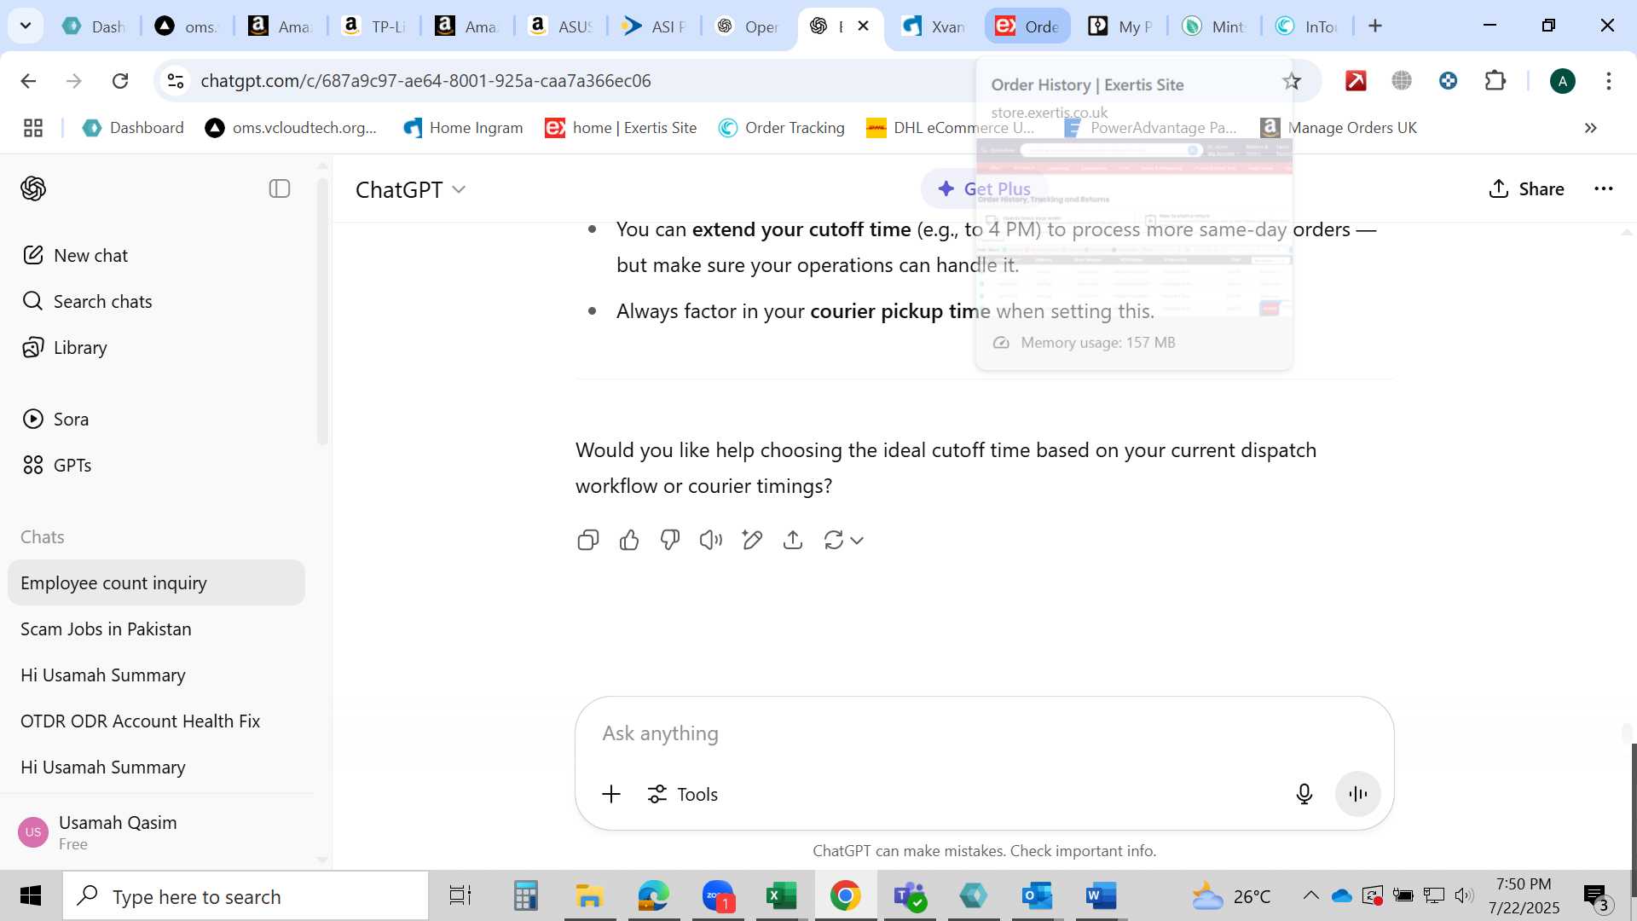The image size is (1637, 921).
Task: Open Manage Orders UK bookmark
Action: point(1339,128)
